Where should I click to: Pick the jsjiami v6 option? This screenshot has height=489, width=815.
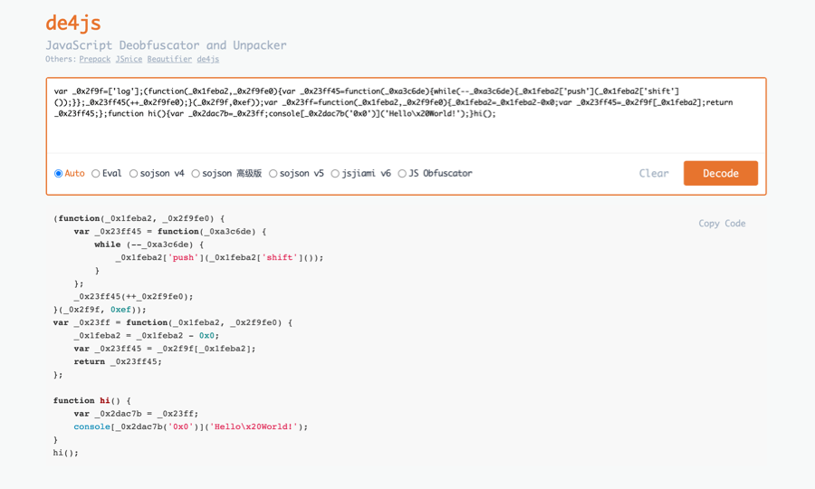335,174
